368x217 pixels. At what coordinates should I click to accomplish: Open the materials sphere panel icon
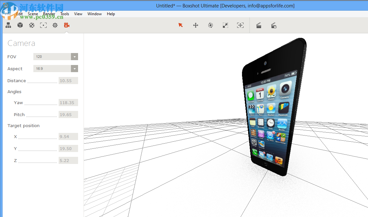(x=32, y=25)
